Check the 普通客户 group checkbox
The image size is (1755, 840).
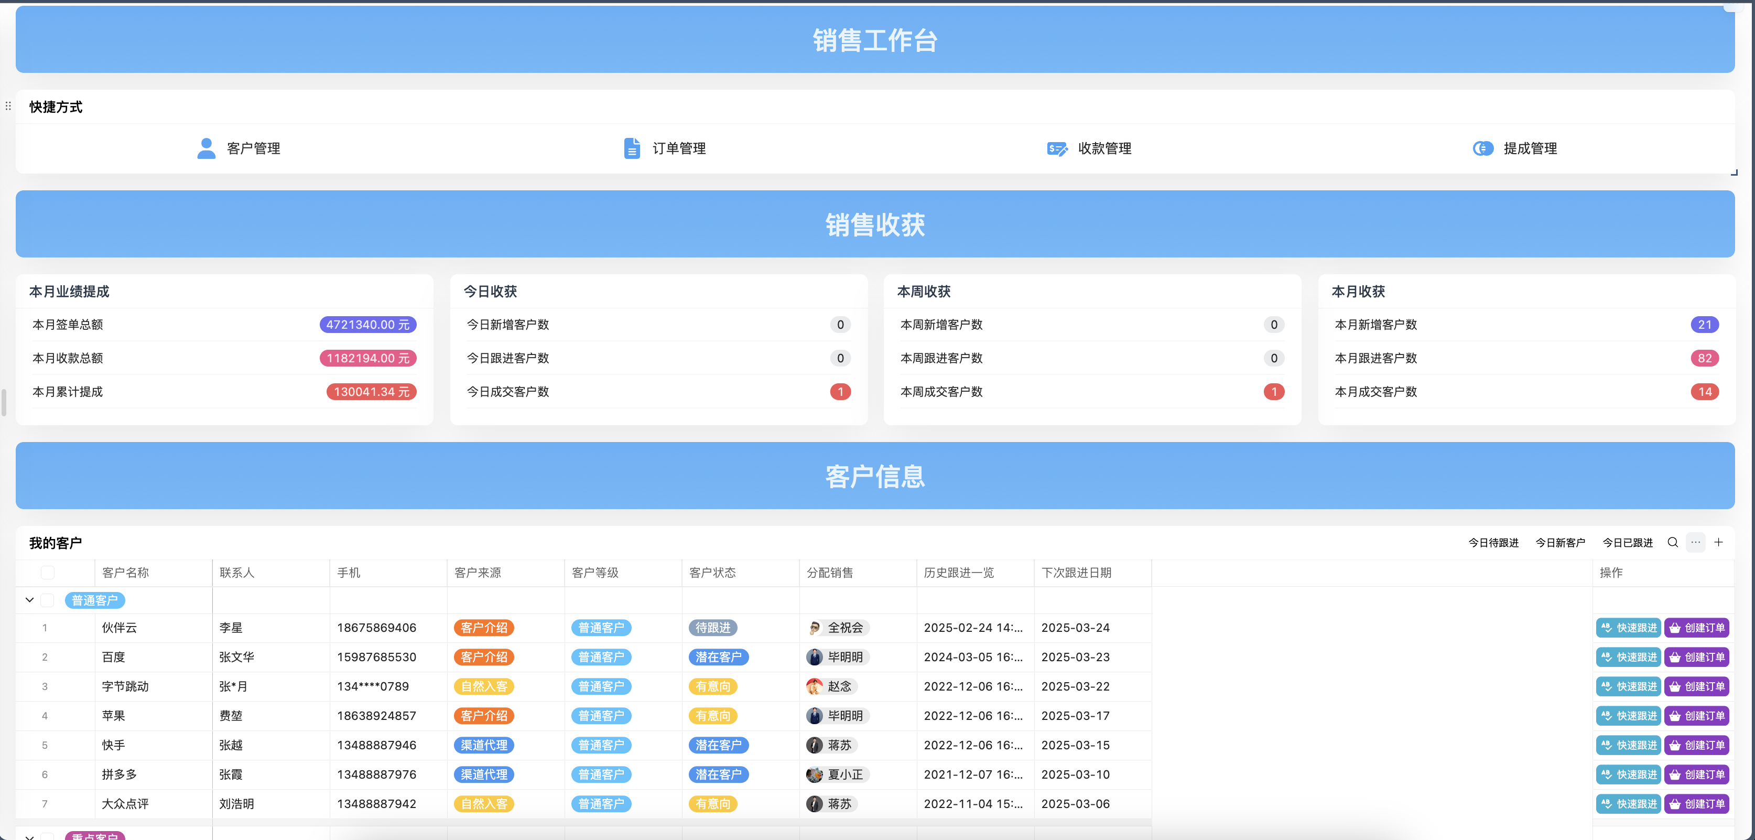(48, 600)
